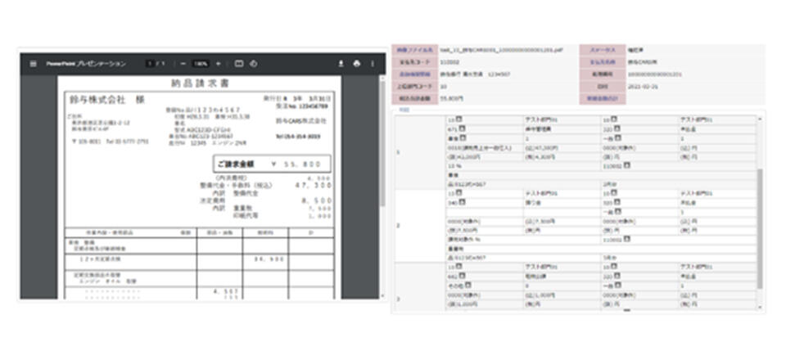This screenshot has width=786, height=360.
Task: Open the PDF viewer more options menu
Action: coord(372,63)
